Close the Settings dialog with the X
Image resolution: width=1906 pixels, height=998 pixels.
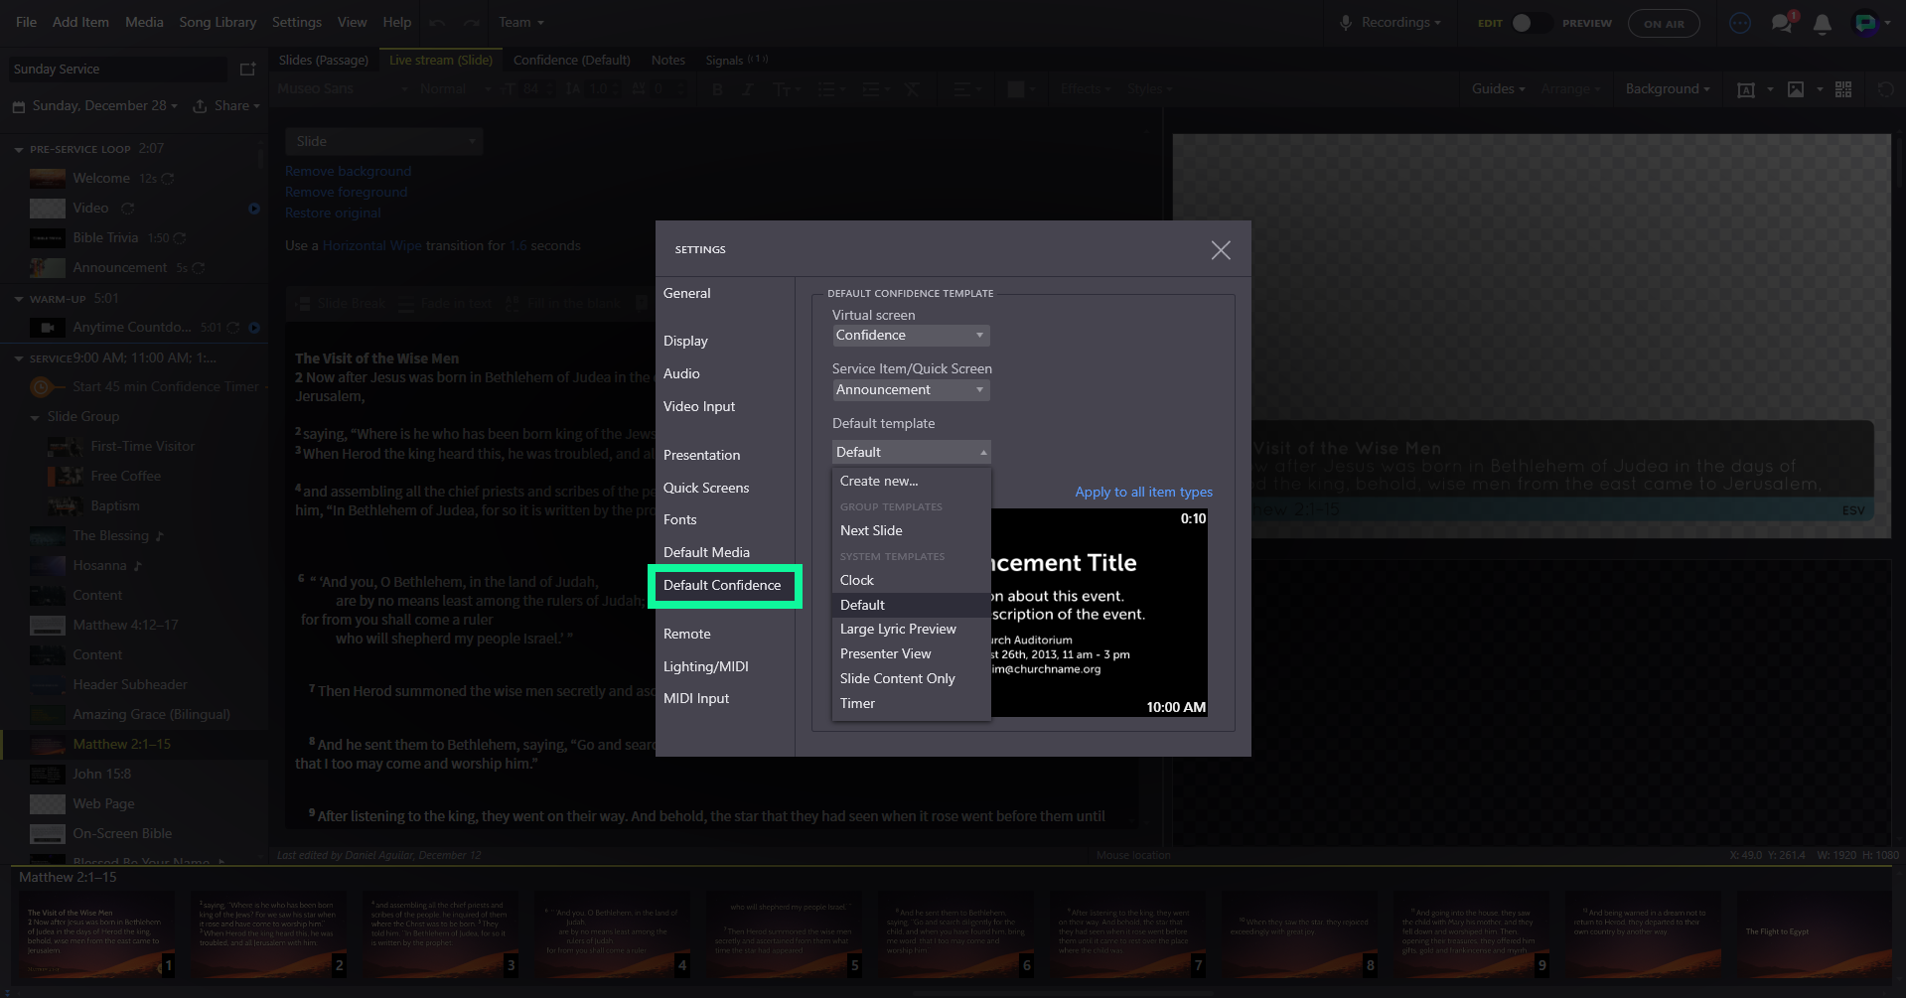tap(1221, 250)
